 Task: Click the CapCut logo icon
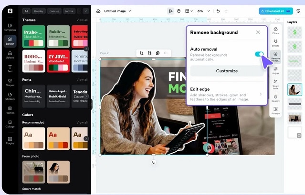[10, 11]
